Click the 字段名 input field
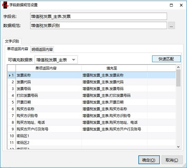187x168 pixels. (98, 16)
